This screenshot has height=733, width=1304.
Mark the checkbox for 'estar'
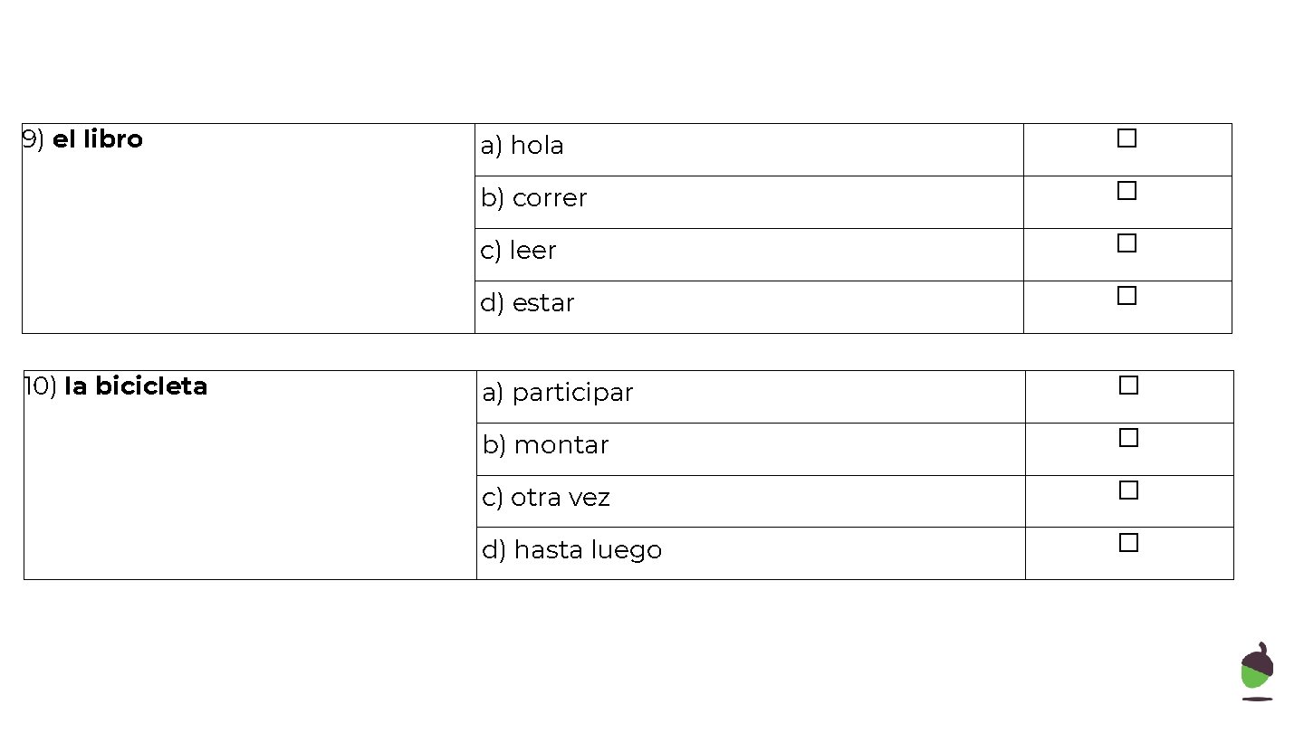pyautogui.click(x=1127, y=296)
